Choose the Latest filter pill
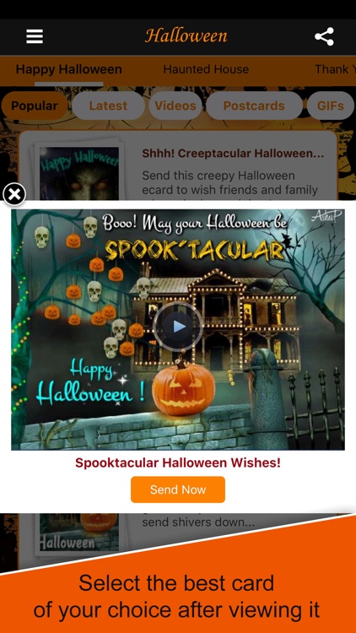Viewport: 356px width, 633px height. coord(108,105)
